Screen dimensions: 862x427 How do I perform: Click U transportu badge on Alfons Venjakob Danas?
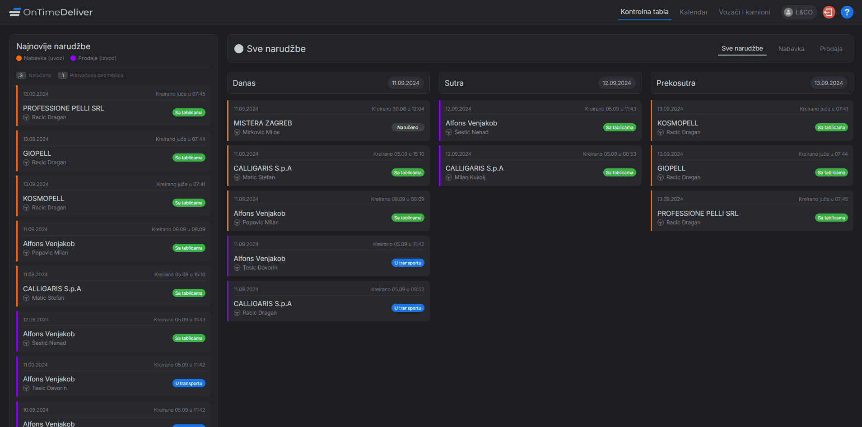click(x=408, y=263)
